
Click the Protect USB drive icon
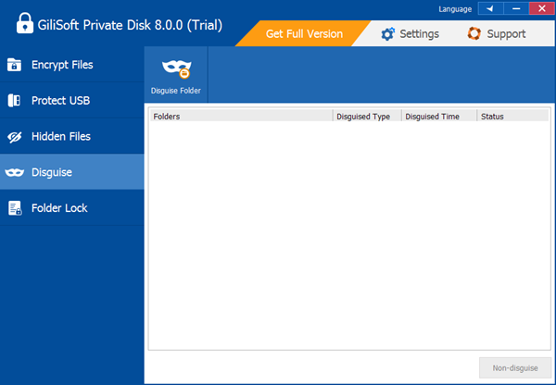[x=14, y=101]
